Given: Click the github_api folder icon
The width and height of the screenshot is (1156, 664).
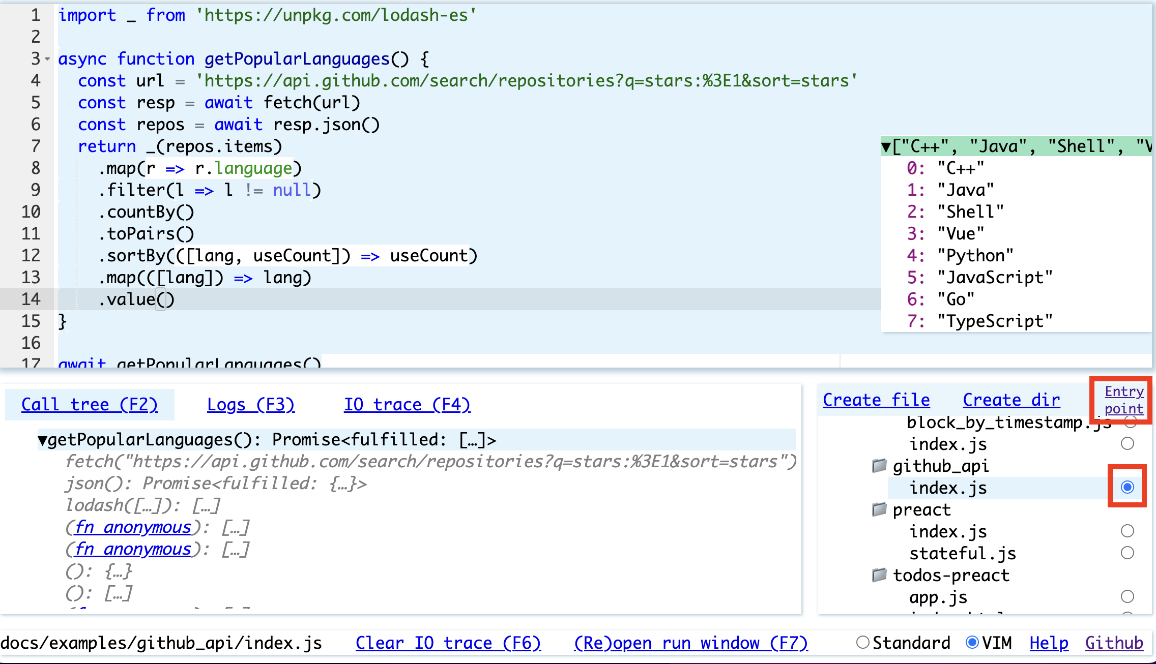Looking at the screenshot, I should click(880, 465).
